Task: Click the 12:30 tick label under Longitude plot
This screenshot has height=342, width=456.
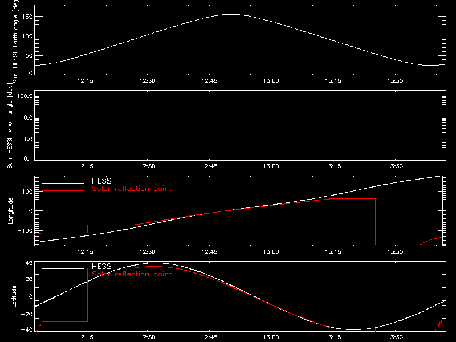Action: pos(147,252)
